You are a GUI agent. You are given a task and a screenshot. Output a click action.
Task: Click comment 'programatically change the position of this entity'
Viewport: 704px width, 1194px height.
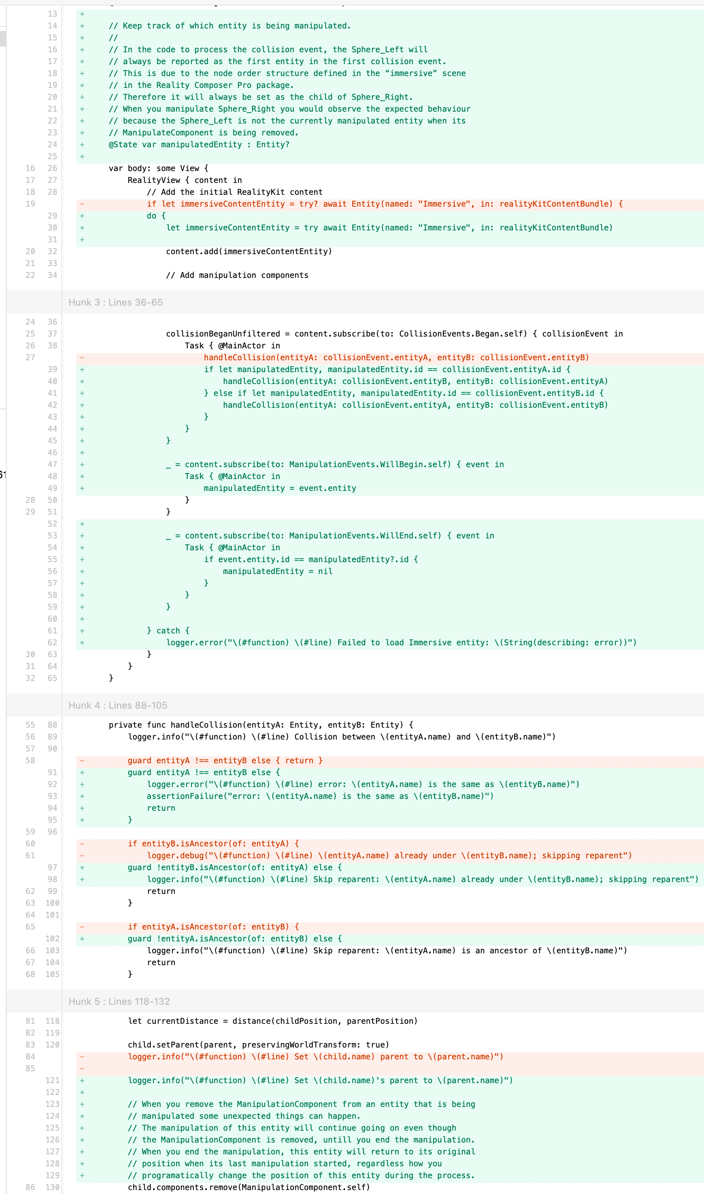tap(301, 1175)
